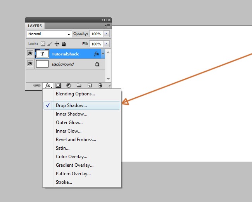Click the add layer mask icon
Screen dimensions: 252x202
[x=58, y=85]
